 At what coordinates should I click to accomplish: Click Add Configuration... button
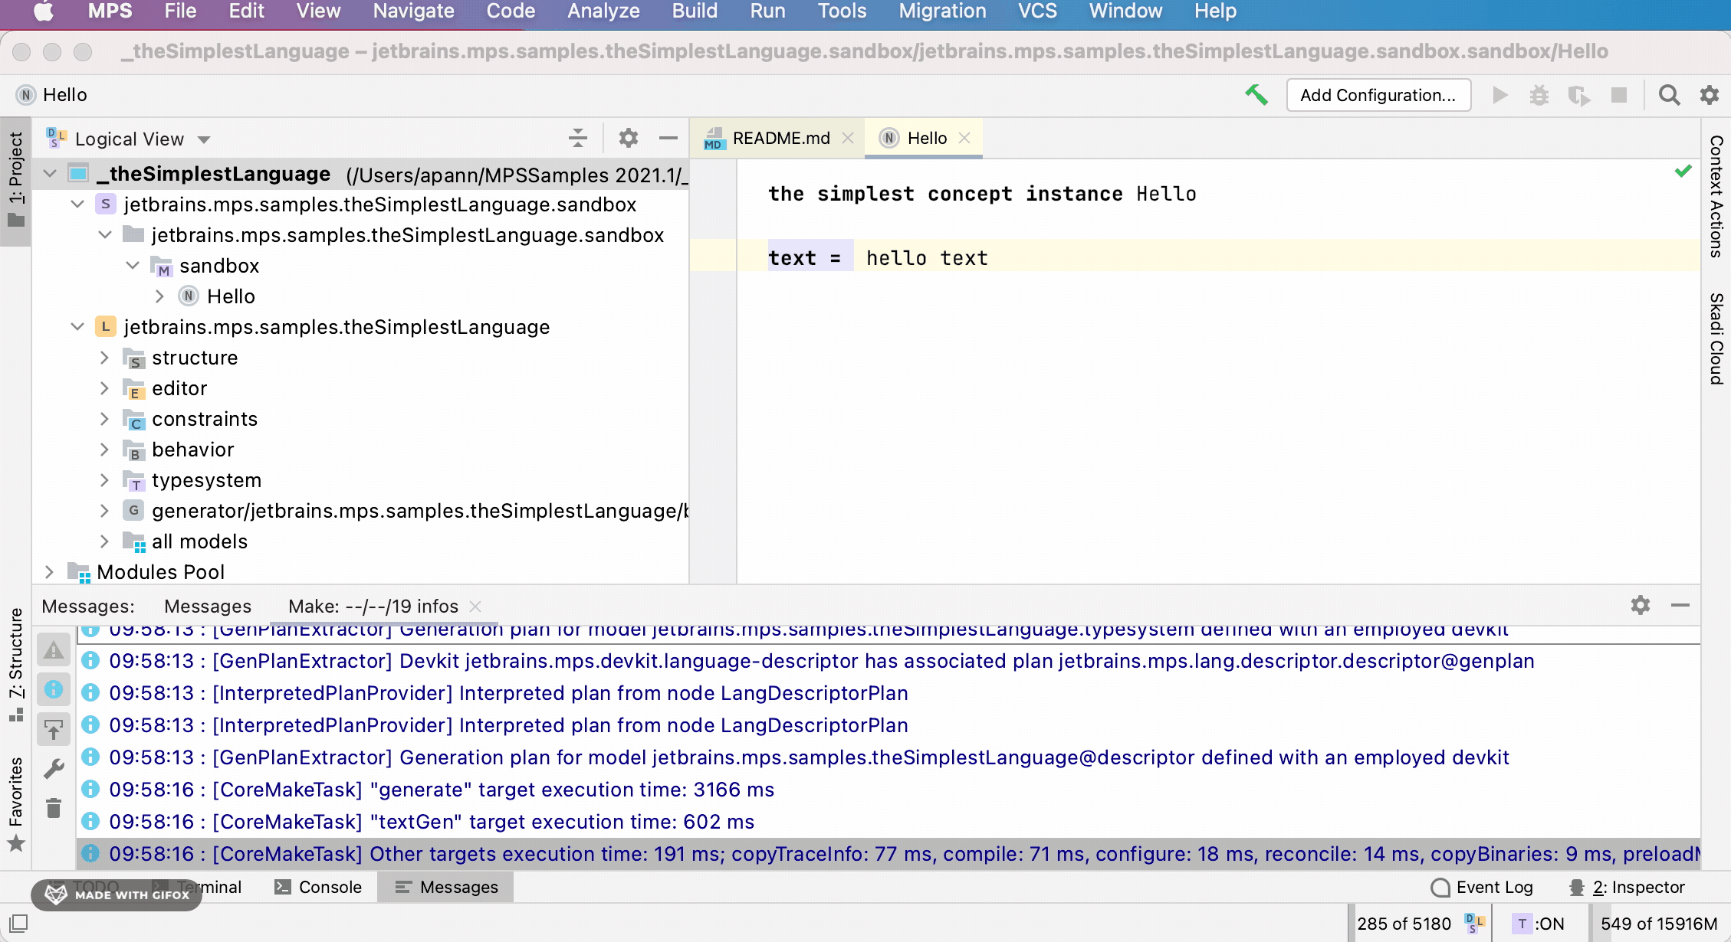tap(1378, 95)
